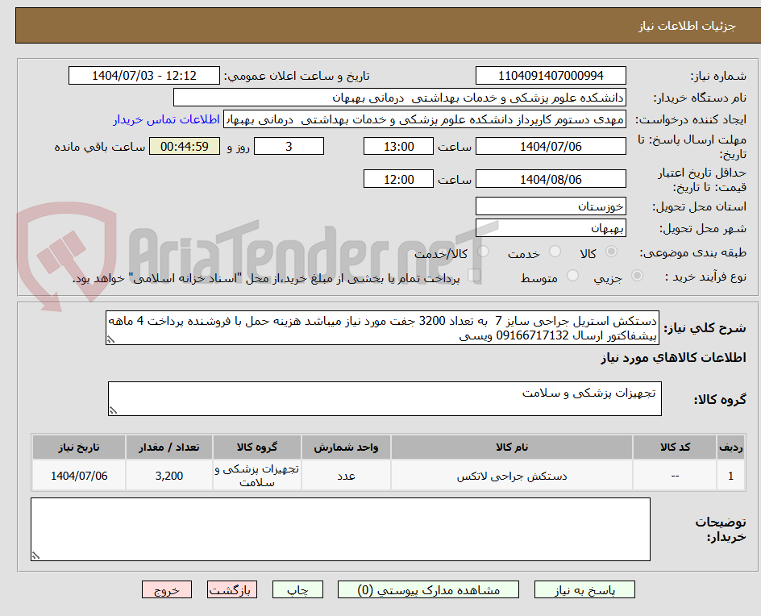
Task: Click the استان محل تحویل field showing خوزستان
Action: [x=551, y=206]
